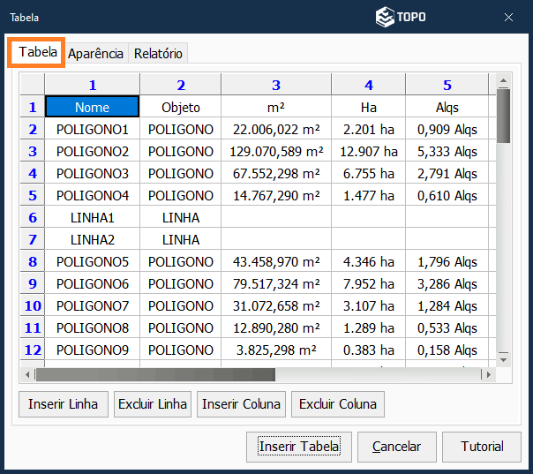Cancel the table dialog
The height and width of the screenshot is (474, 533).
click(x=396, y=447)
